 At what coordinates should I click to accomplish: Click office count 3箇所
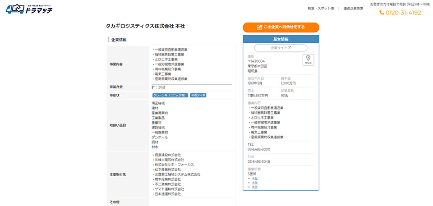252,174
